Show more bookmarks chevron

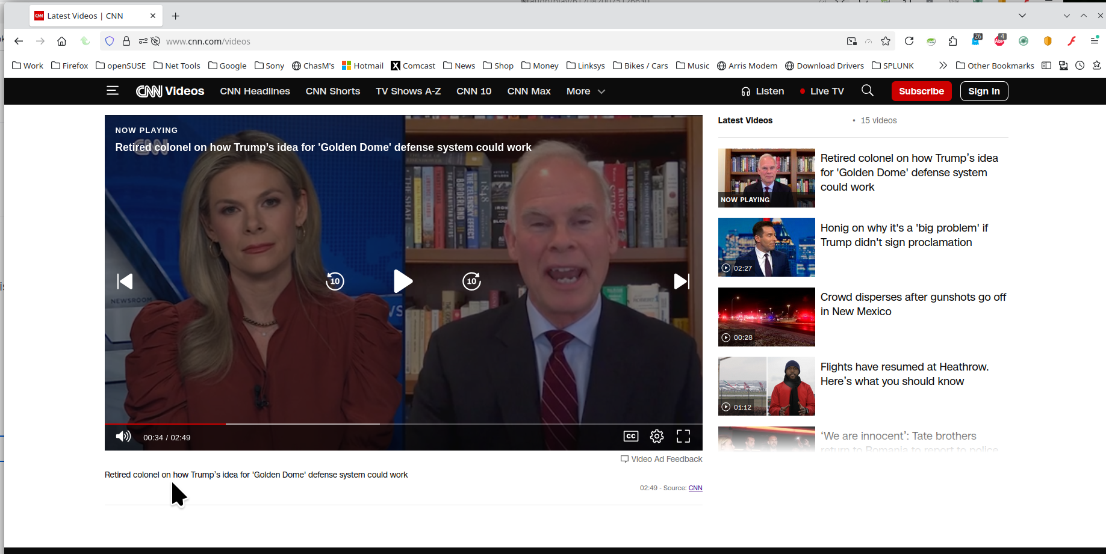(943, 66)
